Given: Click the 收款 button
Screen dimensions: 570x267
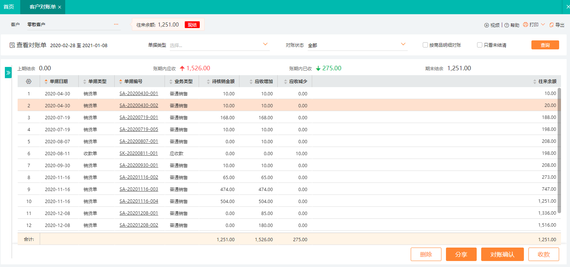Looking at the screenshot, I should (x=544, y=254).
